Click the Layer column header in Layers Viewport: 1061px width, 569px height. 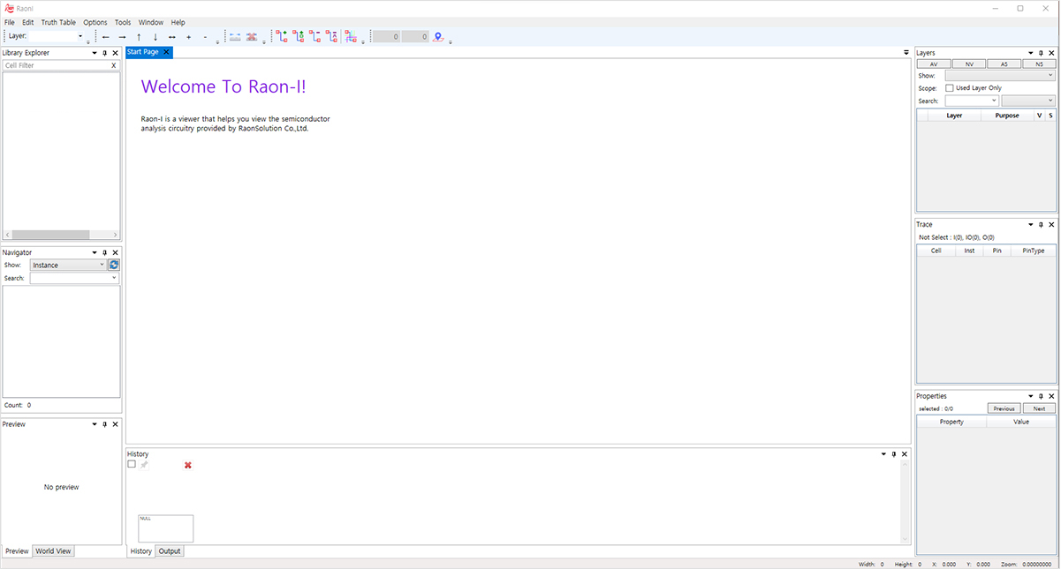(954, 116)
